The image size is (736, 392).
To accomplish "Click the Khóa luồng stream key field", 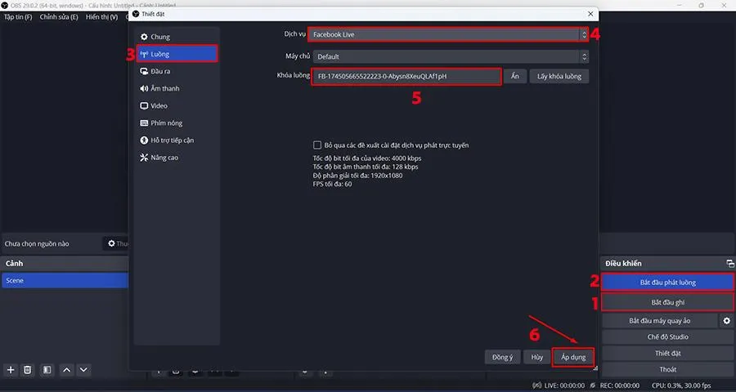I will [406, 77].
